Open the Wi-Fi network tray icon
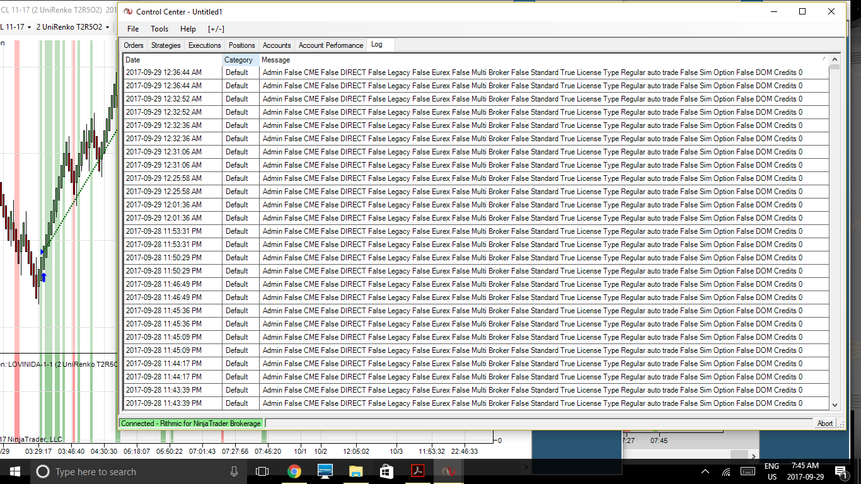The image size is (861, 484). coord(726,471)
